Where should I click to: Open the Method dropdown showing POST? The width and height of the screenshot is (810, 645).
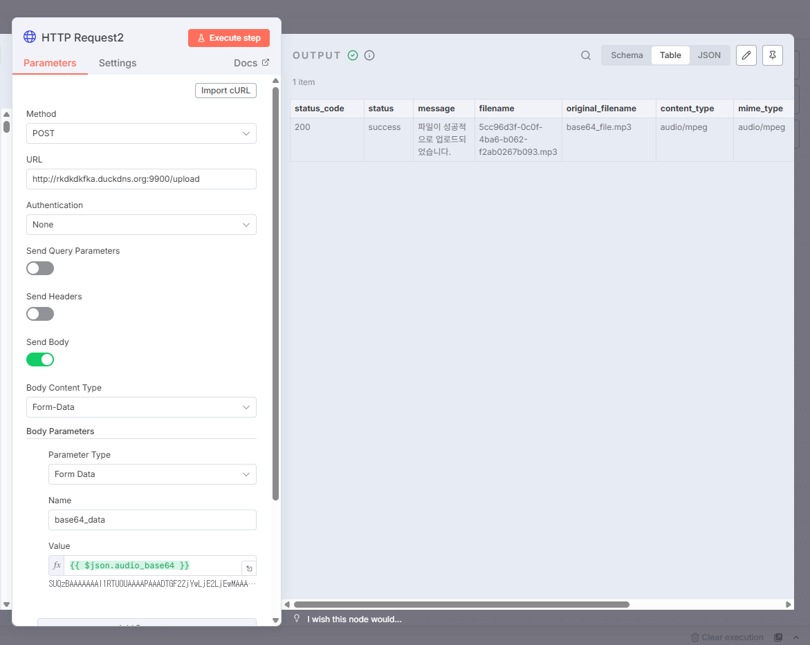[x=141, y=133]
